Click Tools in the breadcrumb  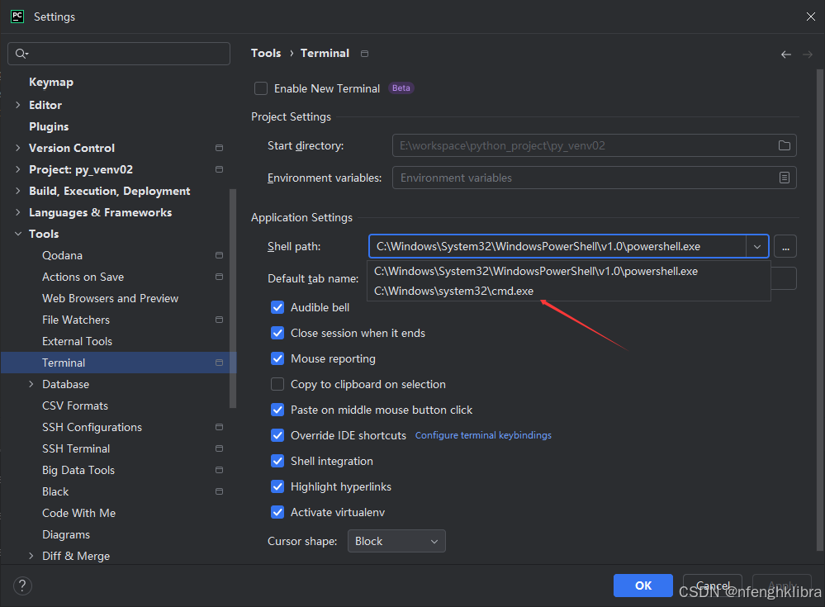(266, 53)
